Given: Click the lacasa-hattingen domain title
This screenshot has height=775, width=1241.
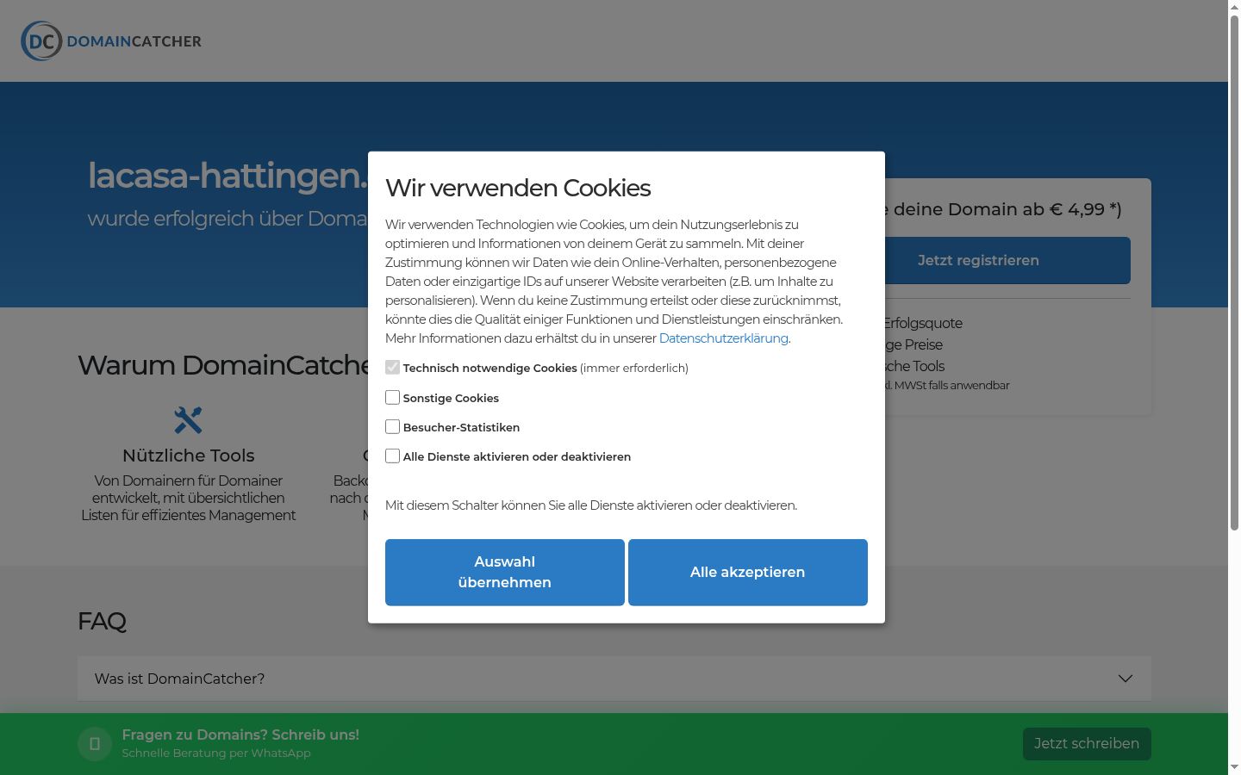Looking at the screenshot, I should 228,176.
